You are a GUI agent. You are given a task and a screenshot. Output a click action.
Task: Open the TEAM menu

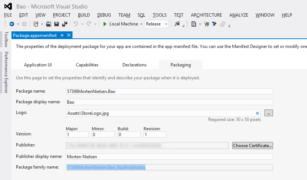[x=124, y=15]
